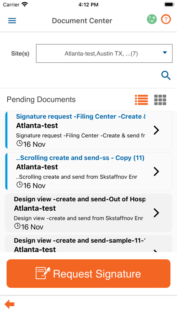Tap the pen icon in Request Signature
This screenshot has width=177, height=314.
(43, 273)
